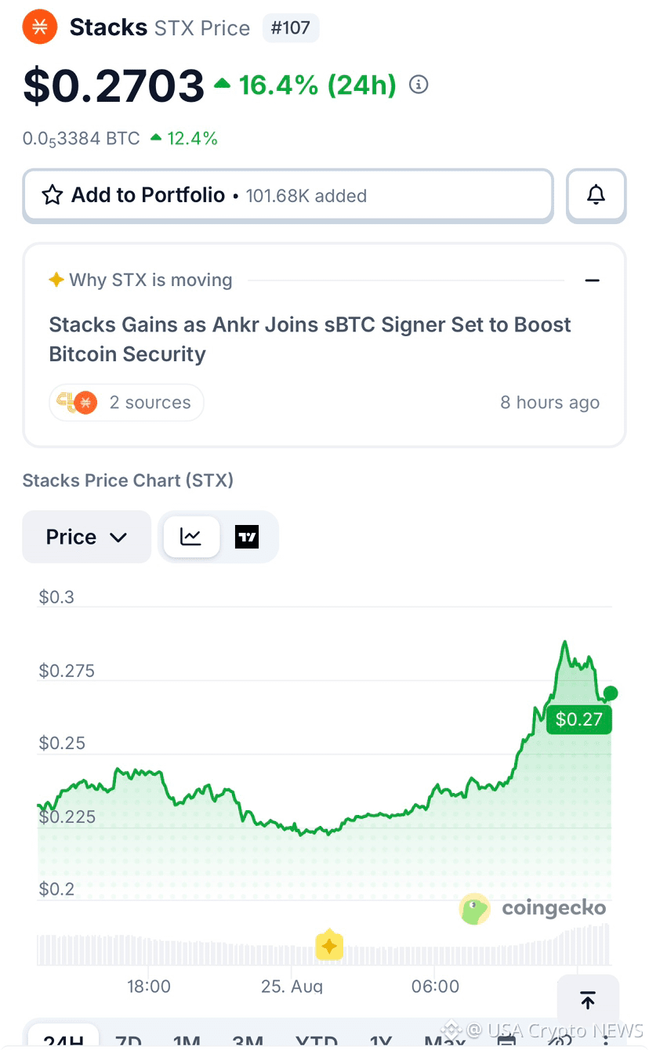Select the line chart view icon
Screen dimensions: 649x1050
(x=190, y=537)
